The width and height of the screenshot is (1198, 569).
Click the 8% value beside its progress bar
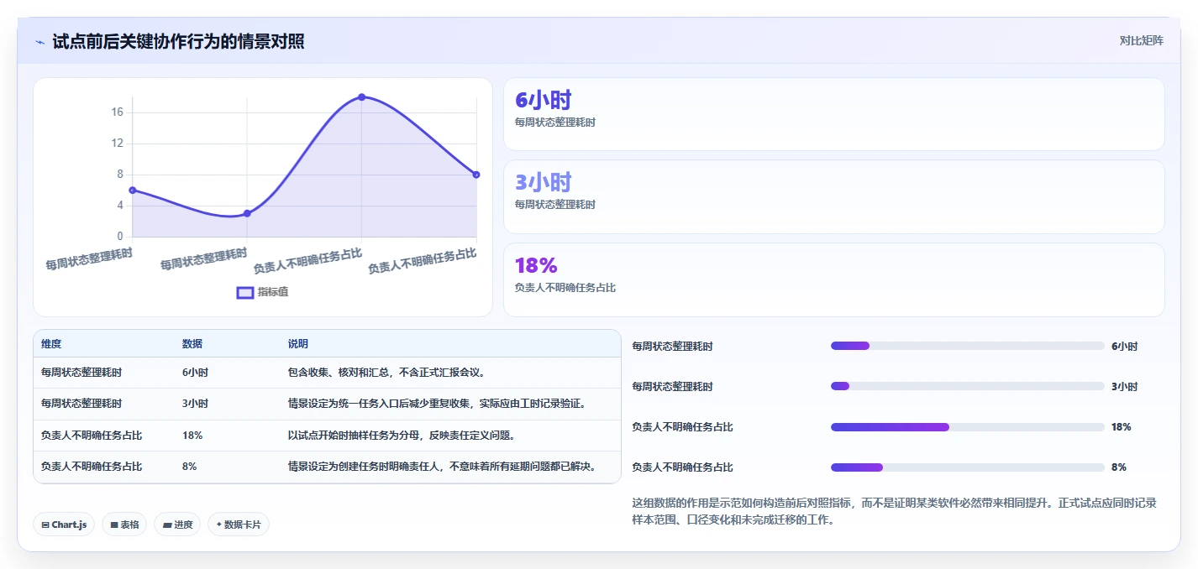click(x=1118, y=467)
